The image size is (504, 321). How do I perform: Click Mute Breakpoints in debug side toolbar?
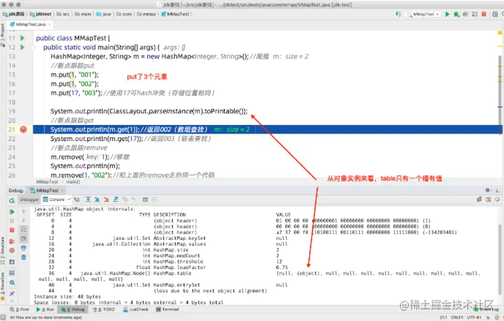coord(12,250)
